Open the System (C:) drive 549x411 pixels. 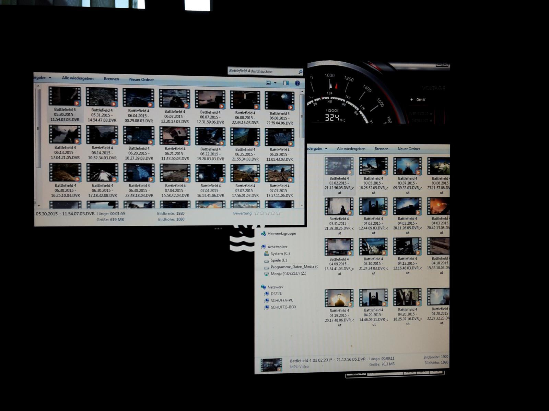(x=280, y=253)
